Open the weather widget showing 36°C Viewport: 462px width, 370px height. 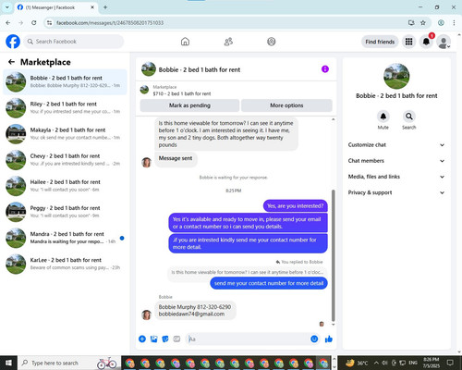tap(357, 363)
